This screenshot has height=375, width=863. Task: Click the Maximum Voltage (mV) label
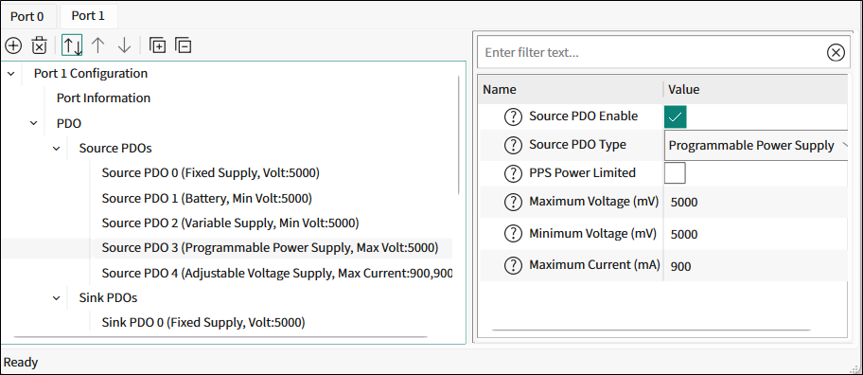click(x=594, y=202)
